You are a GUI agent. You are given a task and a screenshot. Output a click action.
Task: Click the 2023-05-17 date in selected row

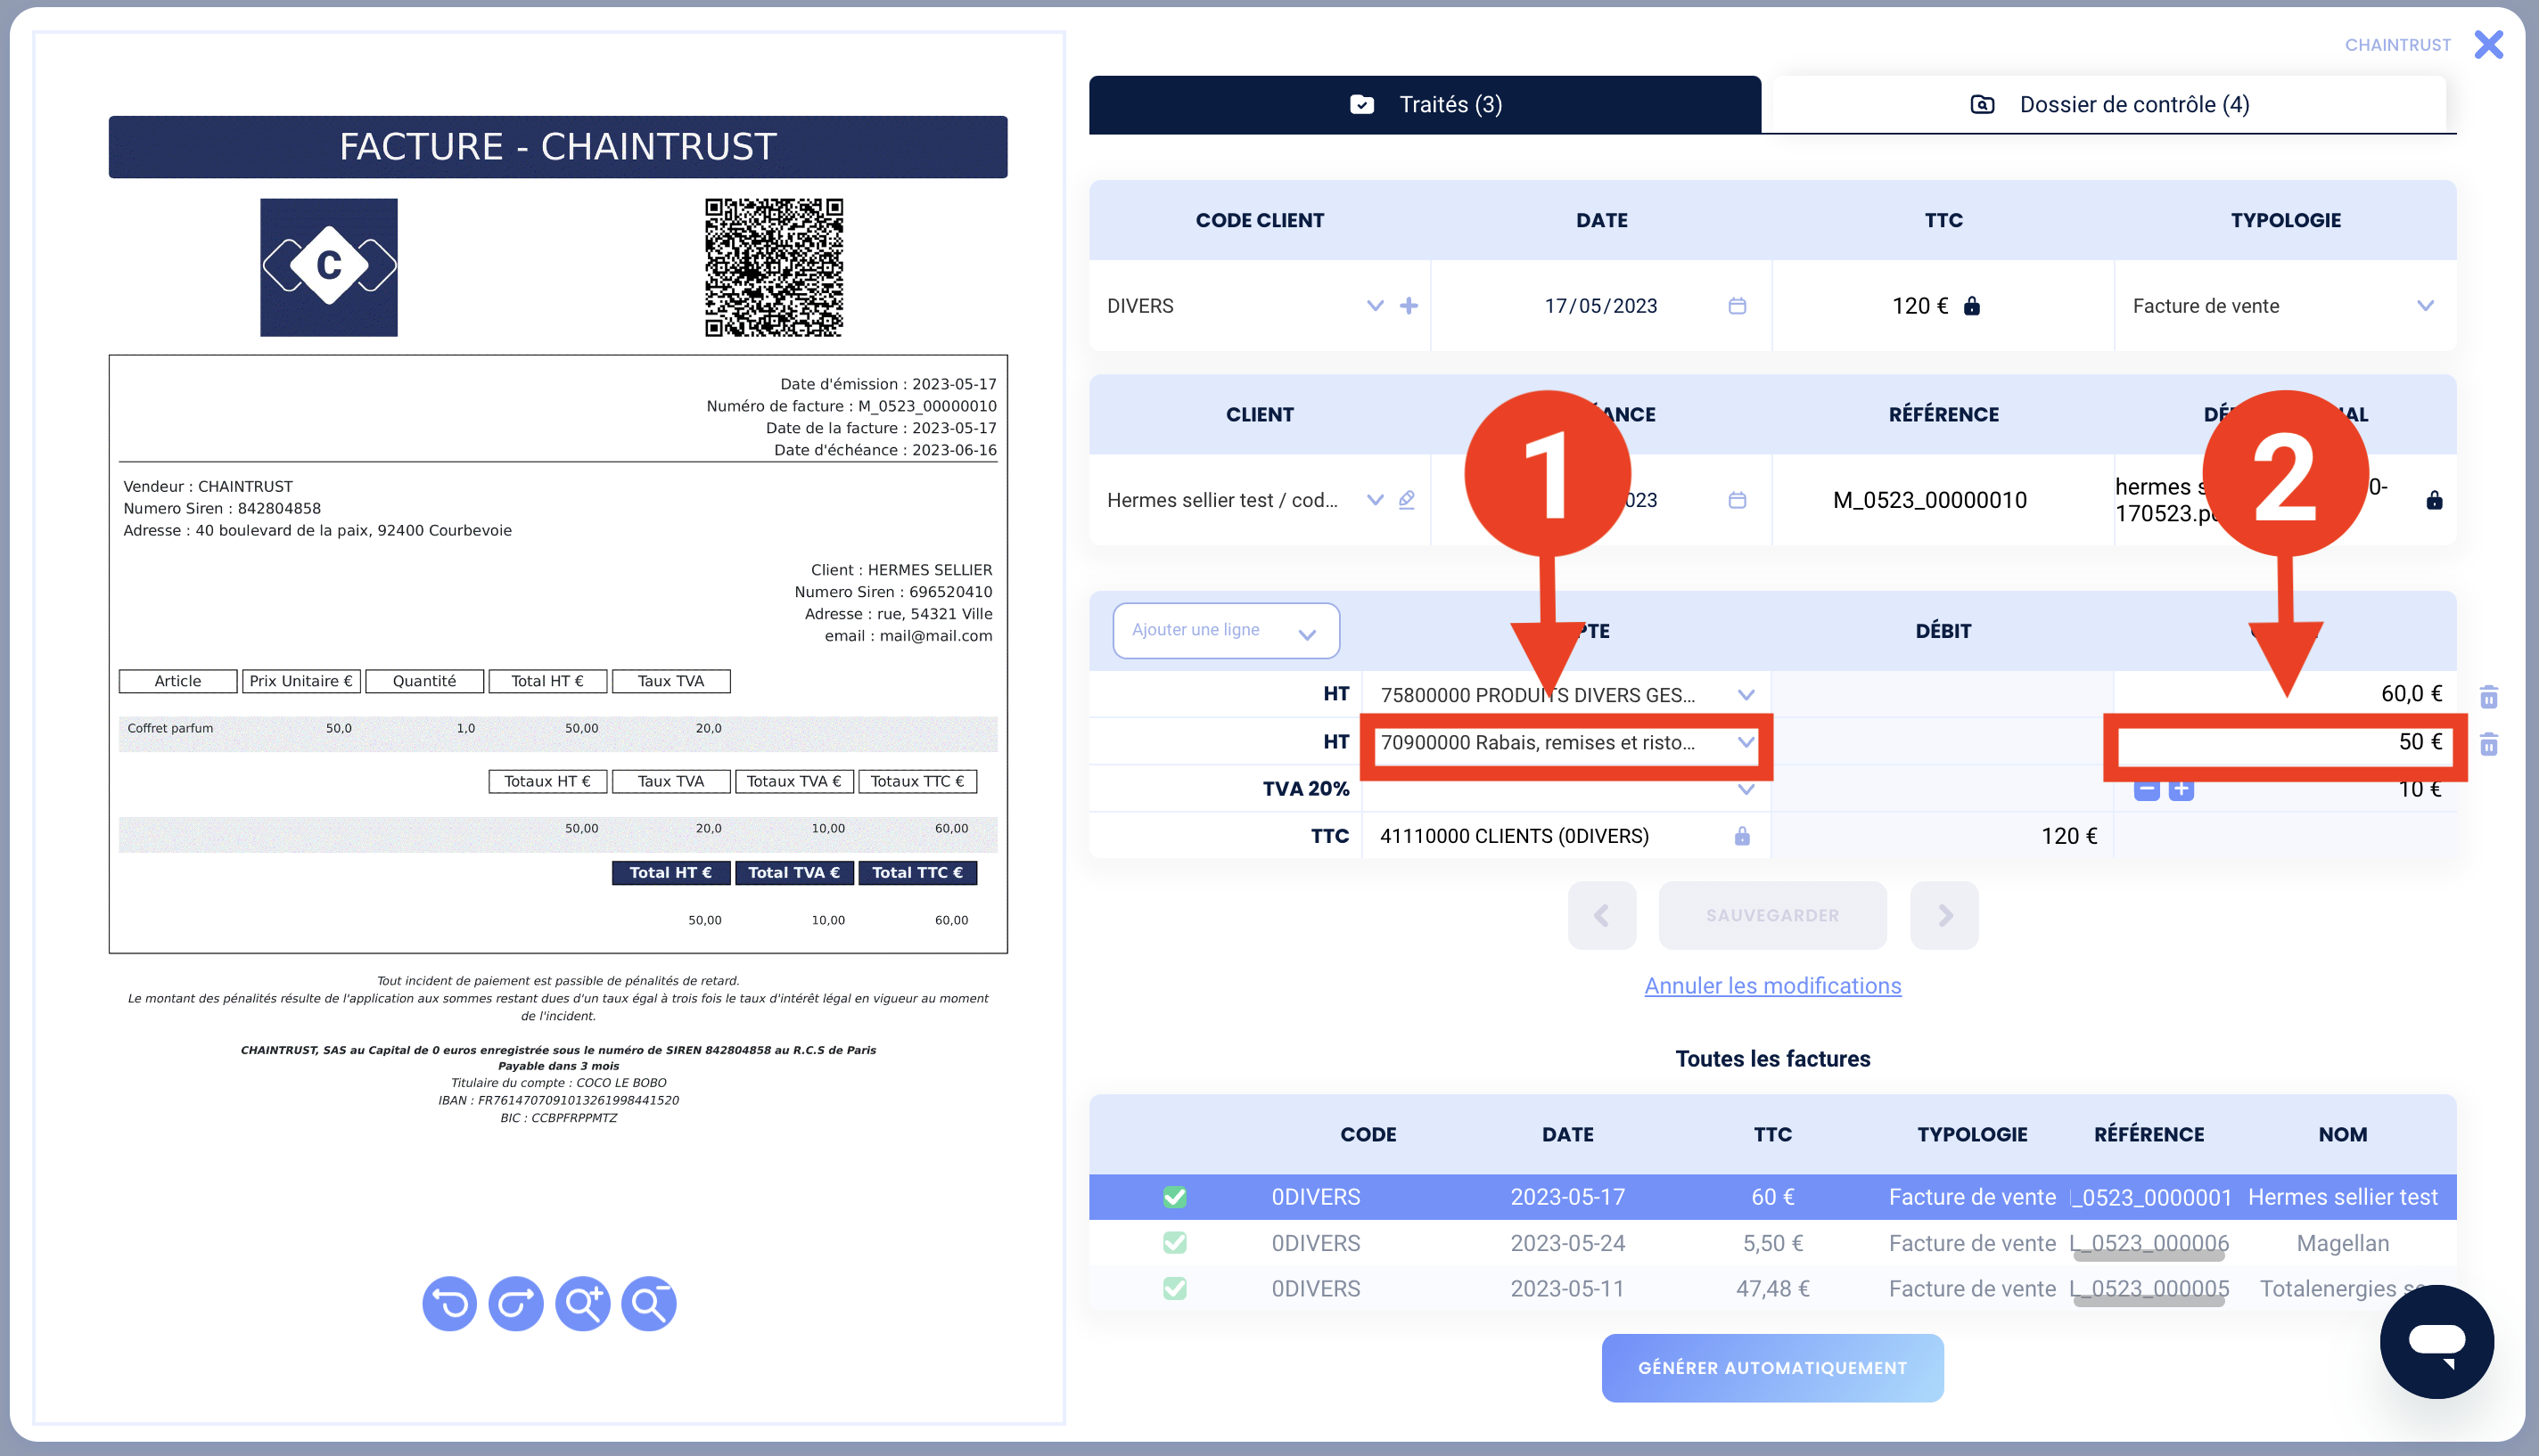(1567, 1197)
